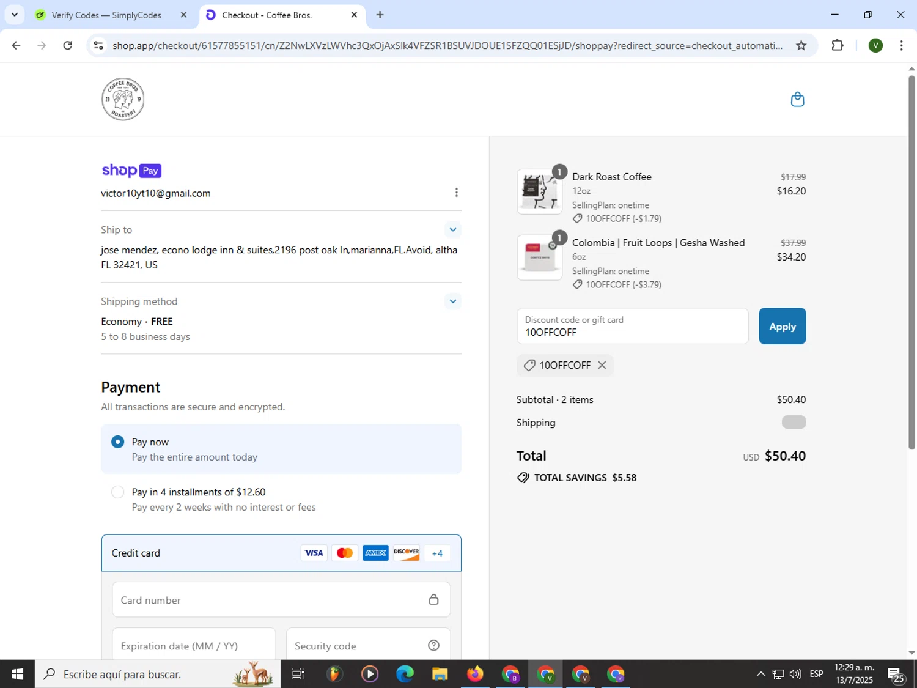Image resolution: width=917 pixels, height=688 pixels.
Task: Open the browser Extensions puzzle icon
Action: pyautogui.click(x=838, y=45)
